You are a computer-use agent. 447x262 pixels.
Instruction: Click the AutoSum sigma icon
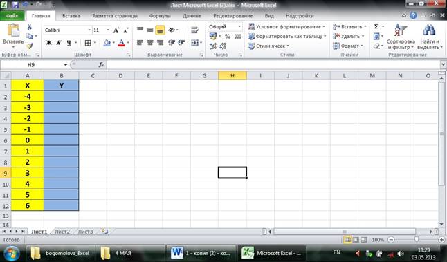(376, 26)
